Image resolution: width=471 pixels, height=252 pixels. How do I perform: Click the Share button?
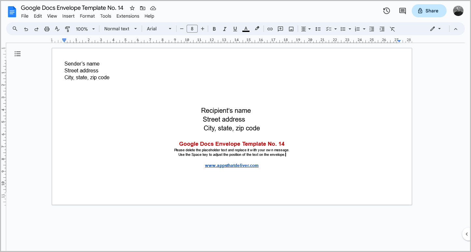(x=429, y=11)
